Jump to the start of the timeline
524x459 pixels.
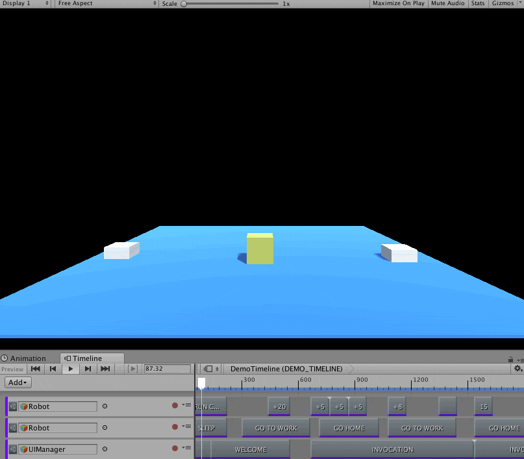coord(36,369)
